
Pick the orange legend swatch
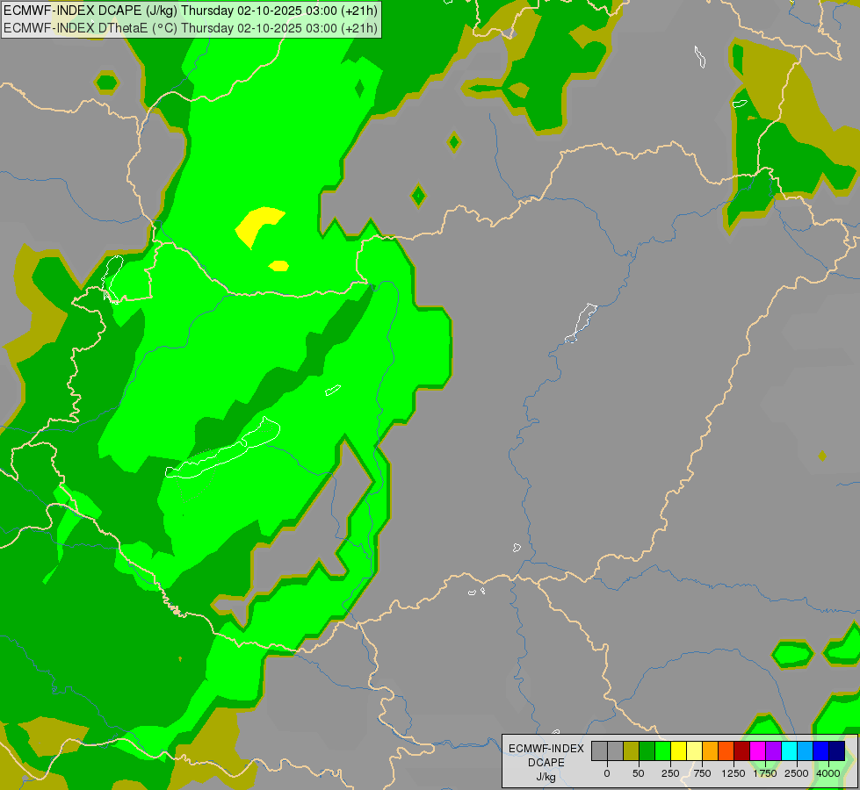pos(711,750)
